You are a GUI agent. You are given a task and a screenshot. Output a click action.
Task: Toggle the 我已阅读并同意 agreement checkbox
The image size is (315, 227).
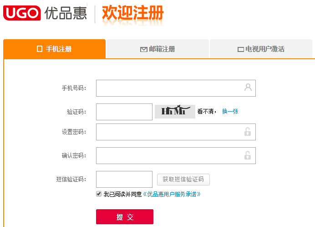[99, 194]
